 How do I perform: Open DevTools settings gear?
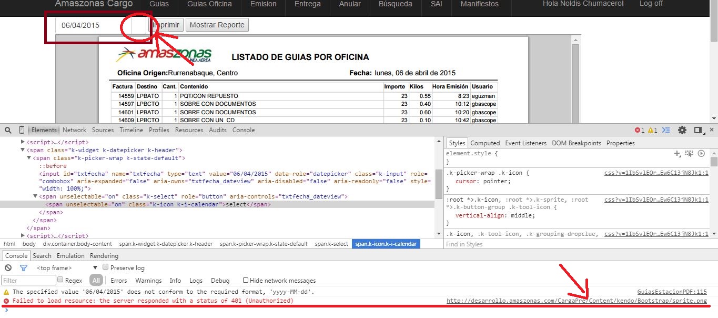[682, 130]
